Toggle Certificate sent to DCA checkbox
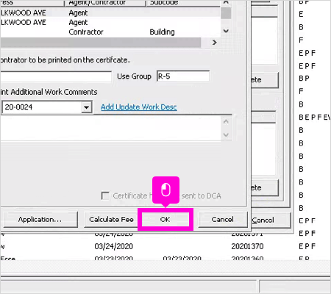This screenshot has width=331, height=294. point(105,196)
